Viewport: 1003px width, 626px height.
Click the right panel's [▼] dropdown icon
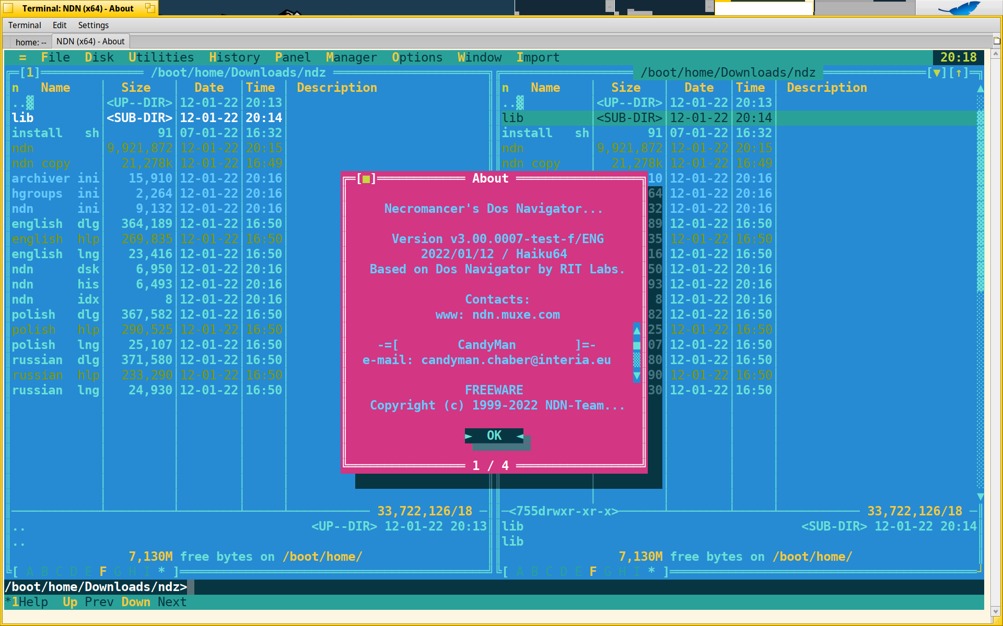[x=937, y=73]
